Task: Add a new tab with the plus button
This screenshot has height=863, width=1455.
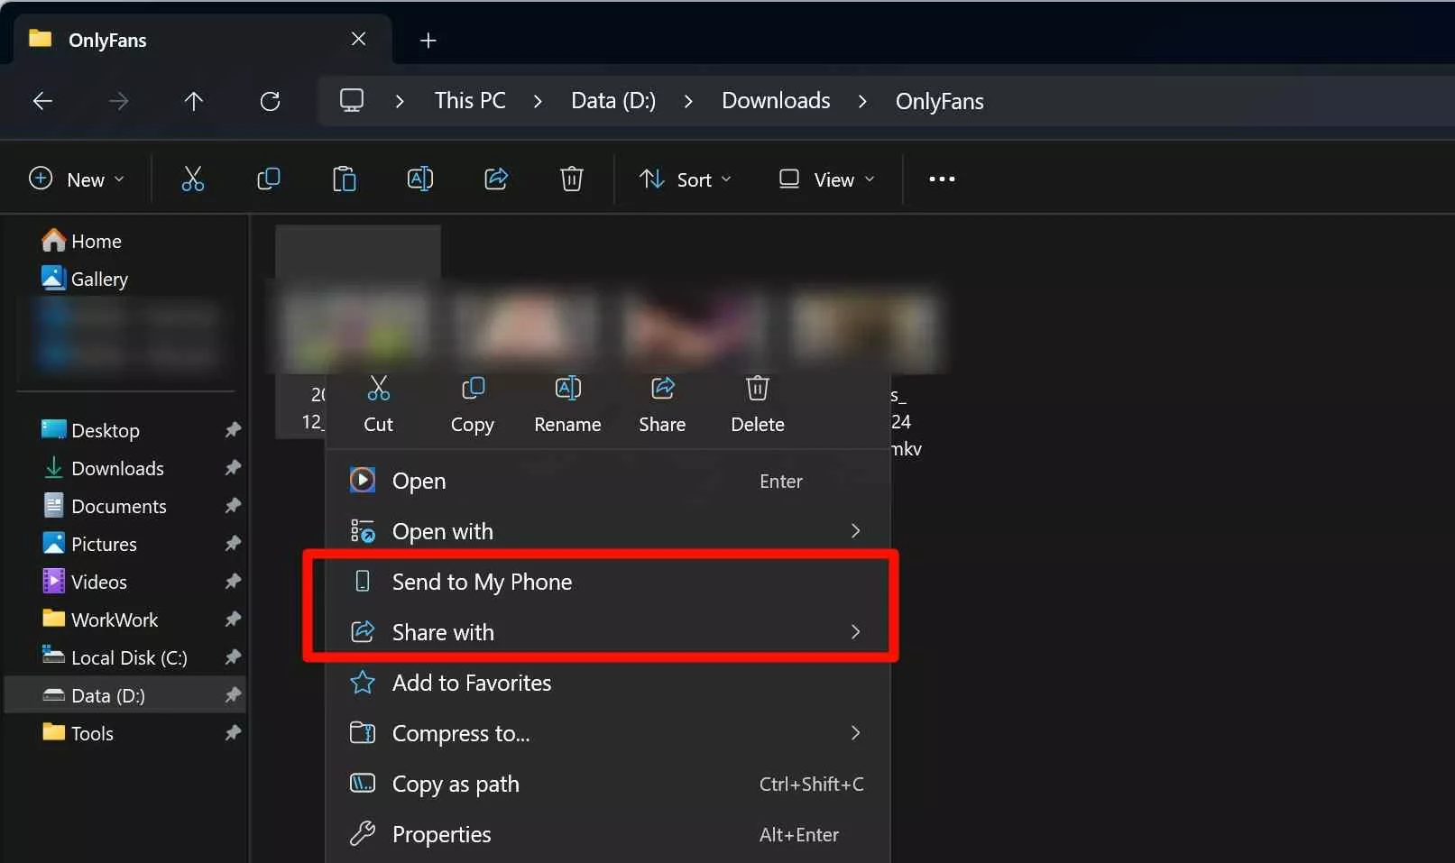Action: pyautogui.click(x=428, y=40)
